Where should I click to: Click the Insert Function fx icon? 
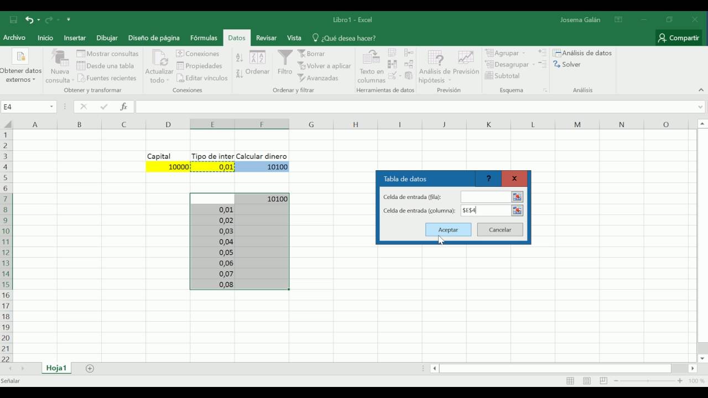click(x=124, y=107)
